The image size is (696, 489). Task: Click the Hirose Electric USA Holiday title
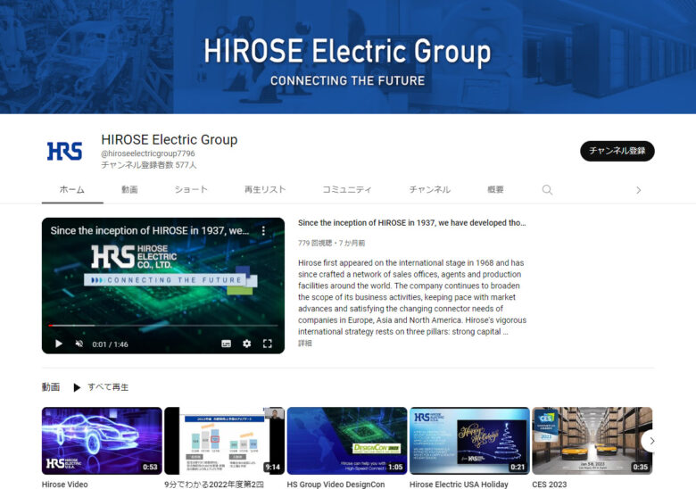tap(459, 485)
